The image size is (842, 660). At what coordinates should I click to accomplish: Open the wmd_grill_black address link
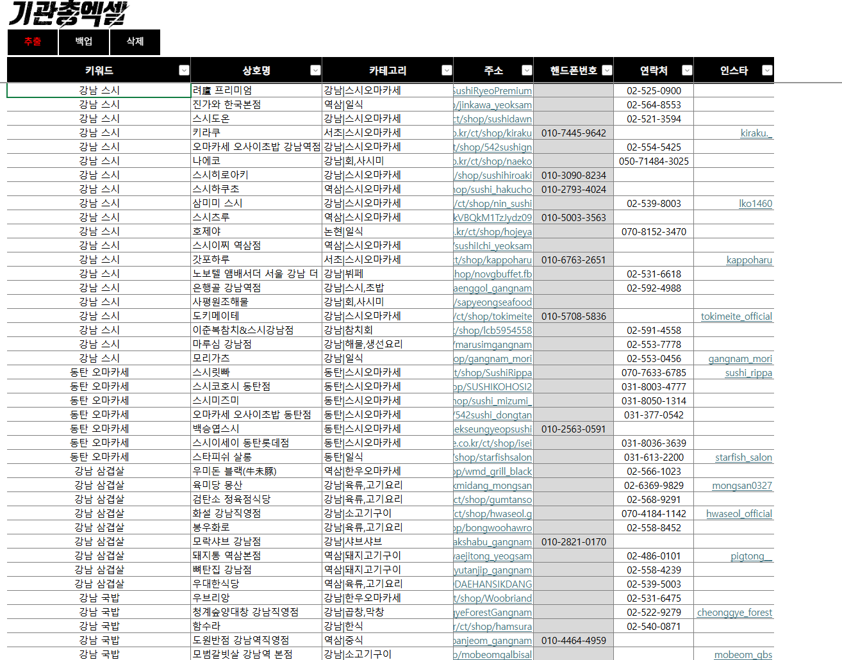pos(493,472)
